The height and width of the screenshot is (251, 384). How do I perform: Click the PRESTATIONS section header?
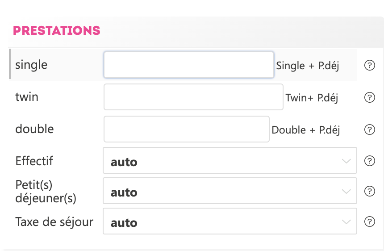click(x=57, y=31)
